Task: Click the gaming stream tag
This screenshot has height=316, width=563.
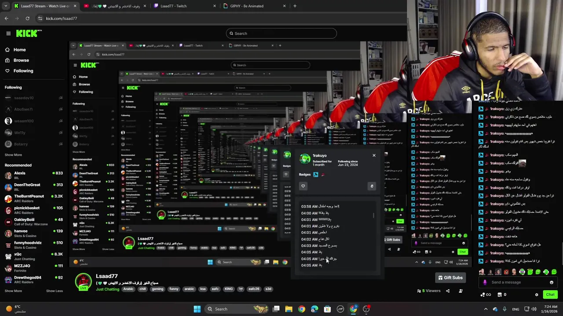Action: pos(157,289)
